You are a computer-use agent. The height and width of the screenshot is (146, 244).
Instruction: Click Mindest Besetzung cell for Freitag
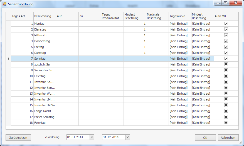[135, 47]
